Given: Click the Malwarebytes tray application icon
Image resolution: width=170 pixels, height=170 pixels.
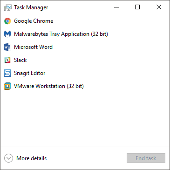Looking at the screenshot, I should pyautogui.click(x=7, y=34).
